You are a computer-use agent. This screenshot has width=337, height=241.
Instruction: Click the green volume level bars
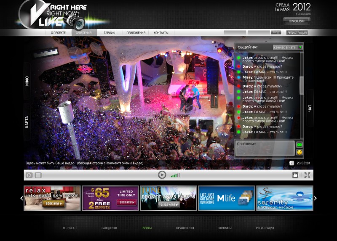pyautogui.click(x=175, y=175)
